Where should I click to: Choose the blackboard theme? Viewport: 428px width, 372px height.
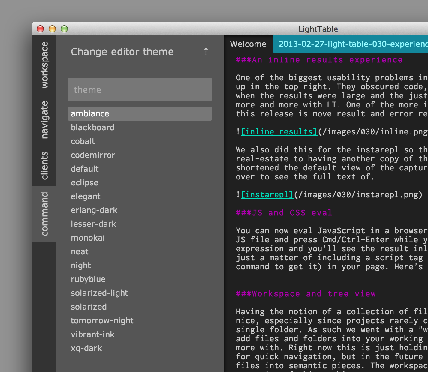pos(92,127)
